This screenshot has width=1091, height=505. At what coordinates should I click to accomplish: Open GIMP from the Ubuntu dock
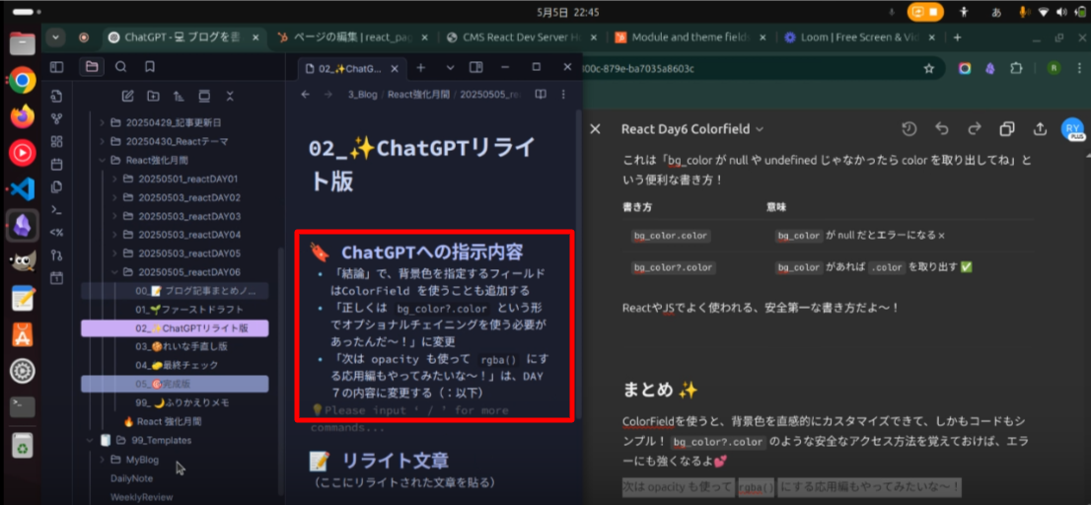click(23, 262)
